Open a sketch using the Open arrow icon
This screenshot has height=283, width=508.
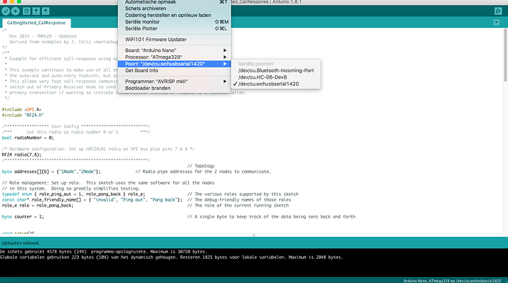(36, 11)
